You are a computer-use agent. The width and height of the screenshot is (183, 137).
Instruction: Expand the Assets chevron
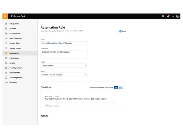(x=34, y=63)
